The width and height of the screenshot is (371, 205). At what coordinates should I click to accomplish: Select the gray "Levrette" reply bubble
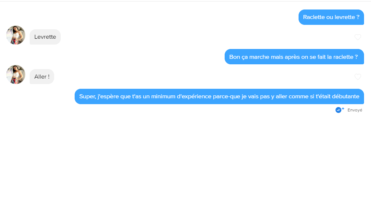tap(45, 37)
